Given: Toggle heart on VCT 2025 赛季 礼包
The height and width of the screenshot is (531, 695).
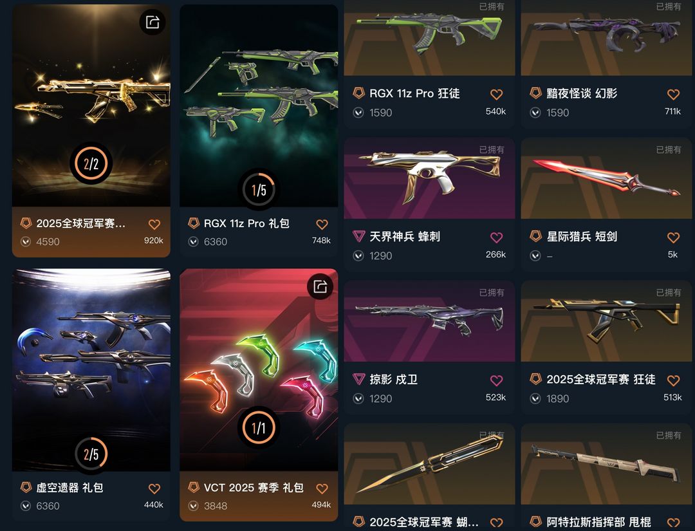Looking at the screenshot, I should click(322, 489).
